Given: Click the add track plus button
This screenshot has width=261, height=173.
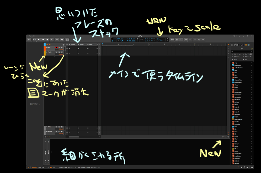Looking at the screenshot, I should tap(55, 57).
